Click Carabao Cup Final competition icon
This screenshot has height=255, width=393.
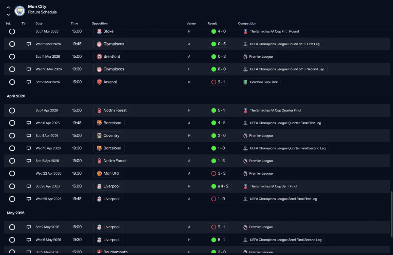tap(245, 82)
